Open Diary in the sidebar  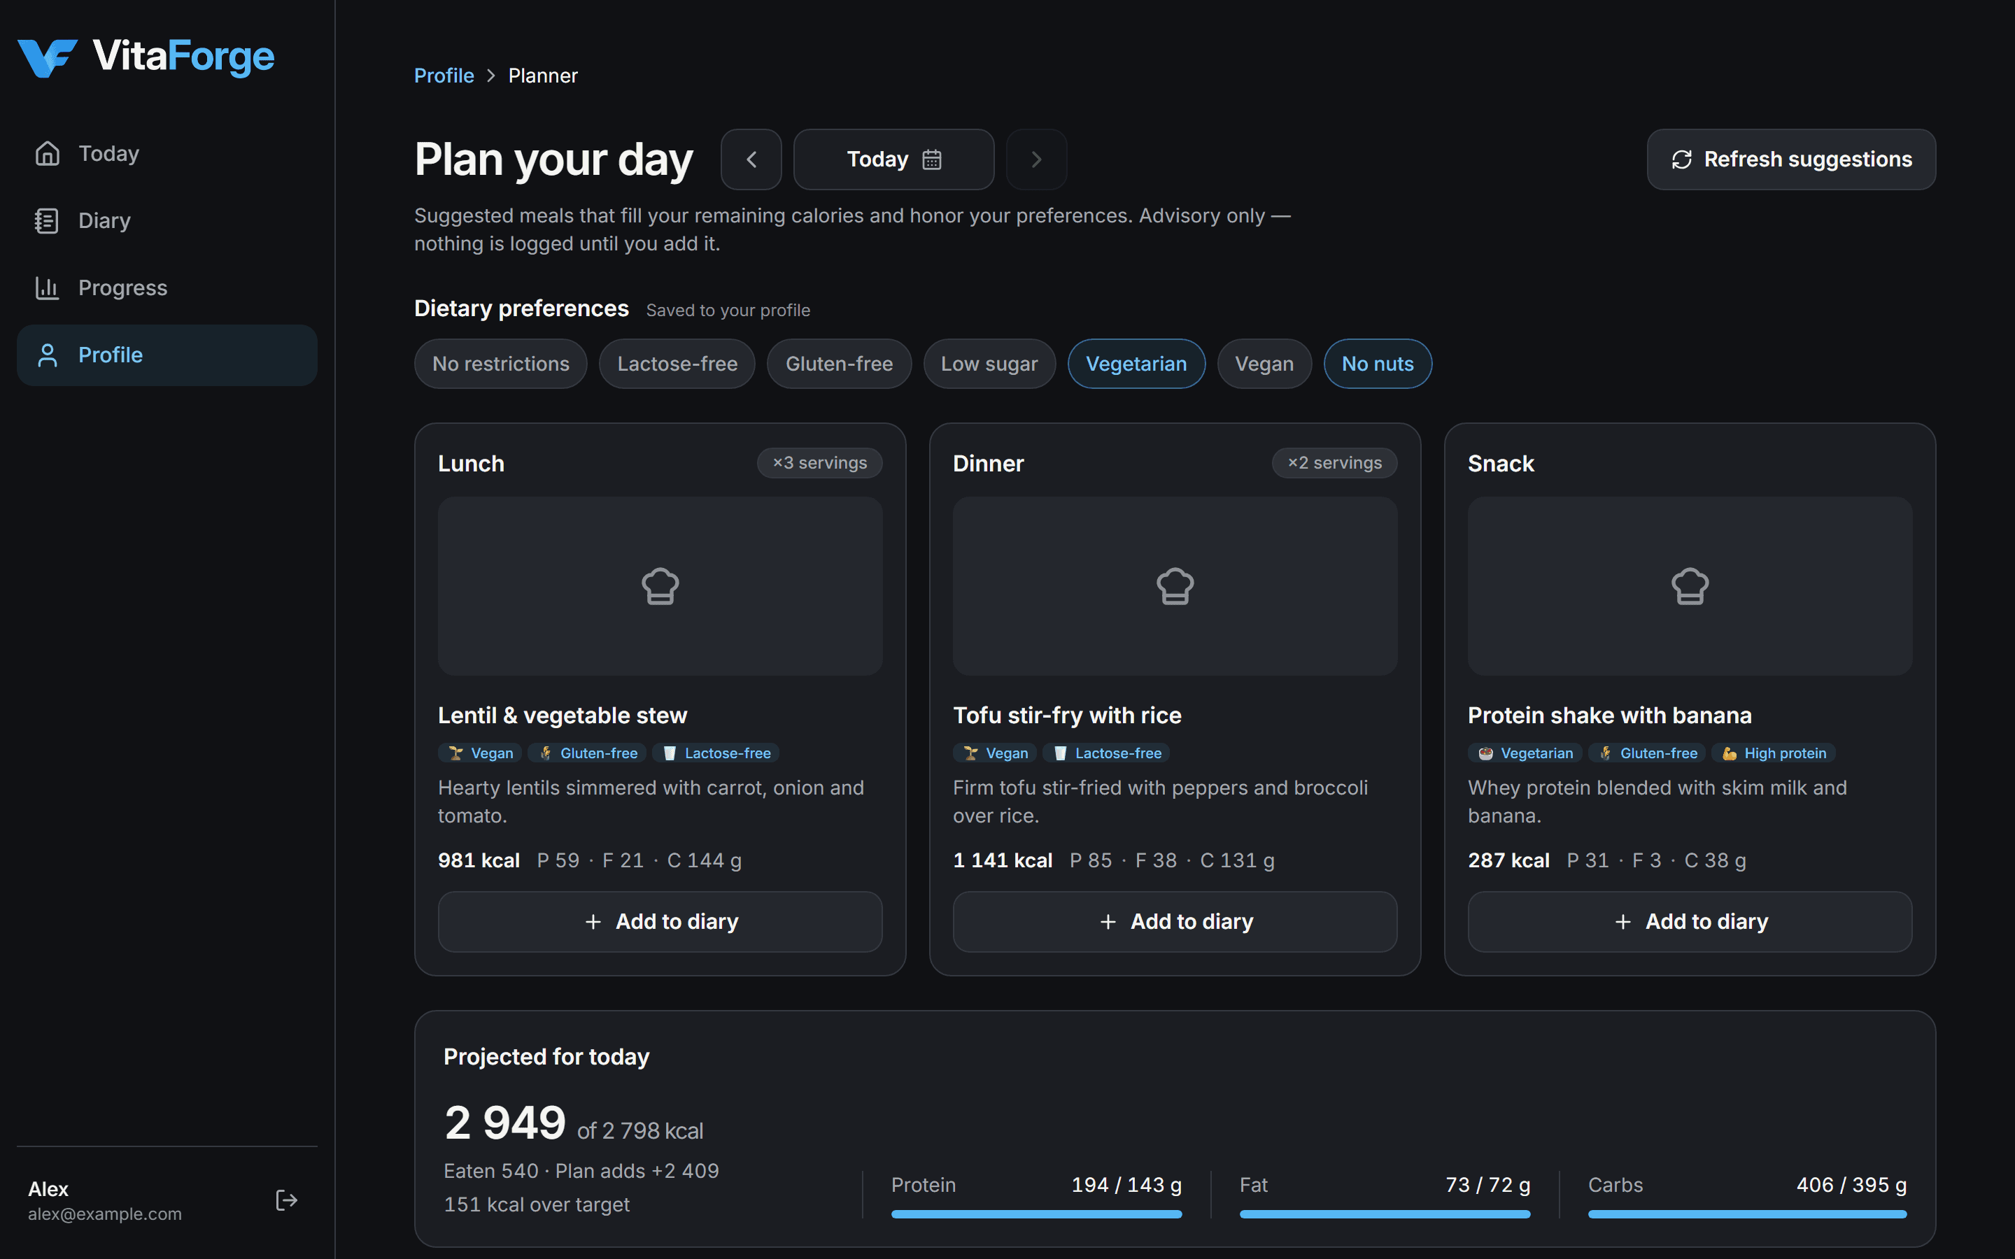(x=167, y=220)
